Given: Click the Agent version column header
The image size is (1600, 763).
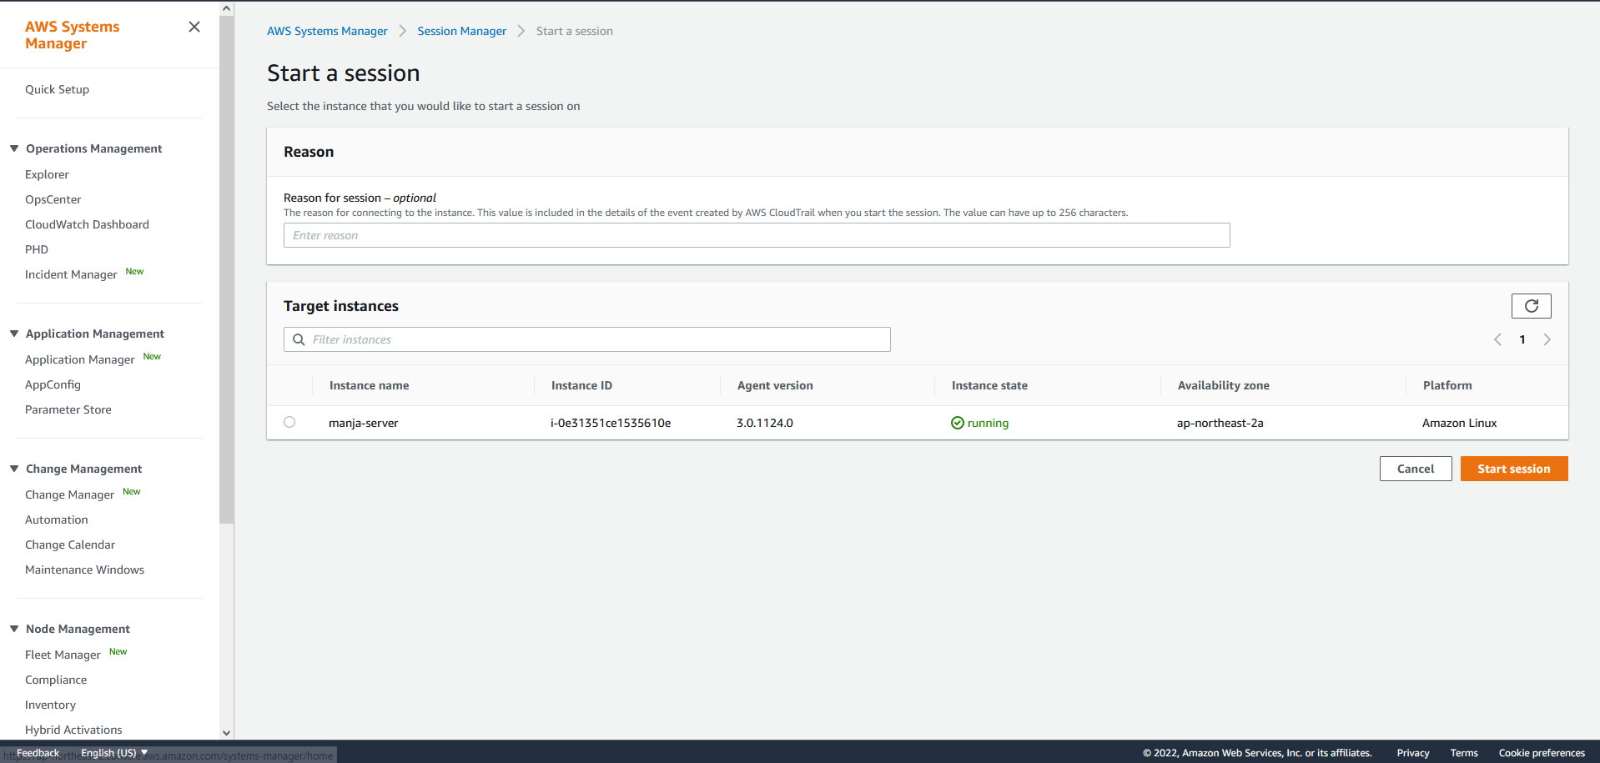Looking at the screenshot, I should pos(775,385).
